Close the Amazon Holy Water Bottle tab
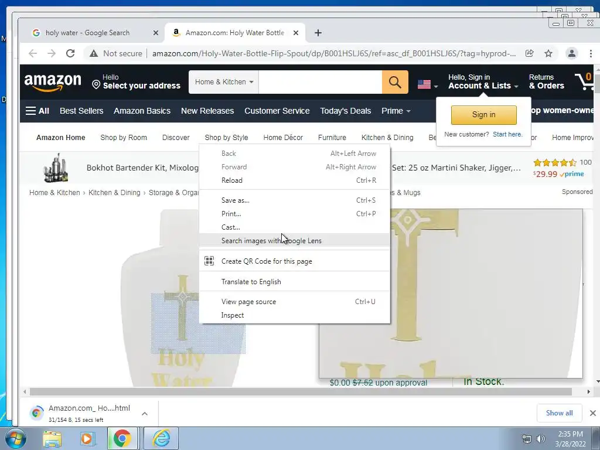Screen dimensions: 600x450 [296, 33]
